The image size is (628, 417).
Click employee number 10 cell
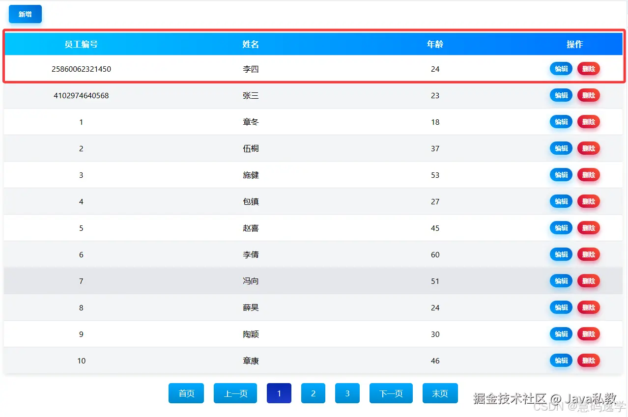[81, 361]
